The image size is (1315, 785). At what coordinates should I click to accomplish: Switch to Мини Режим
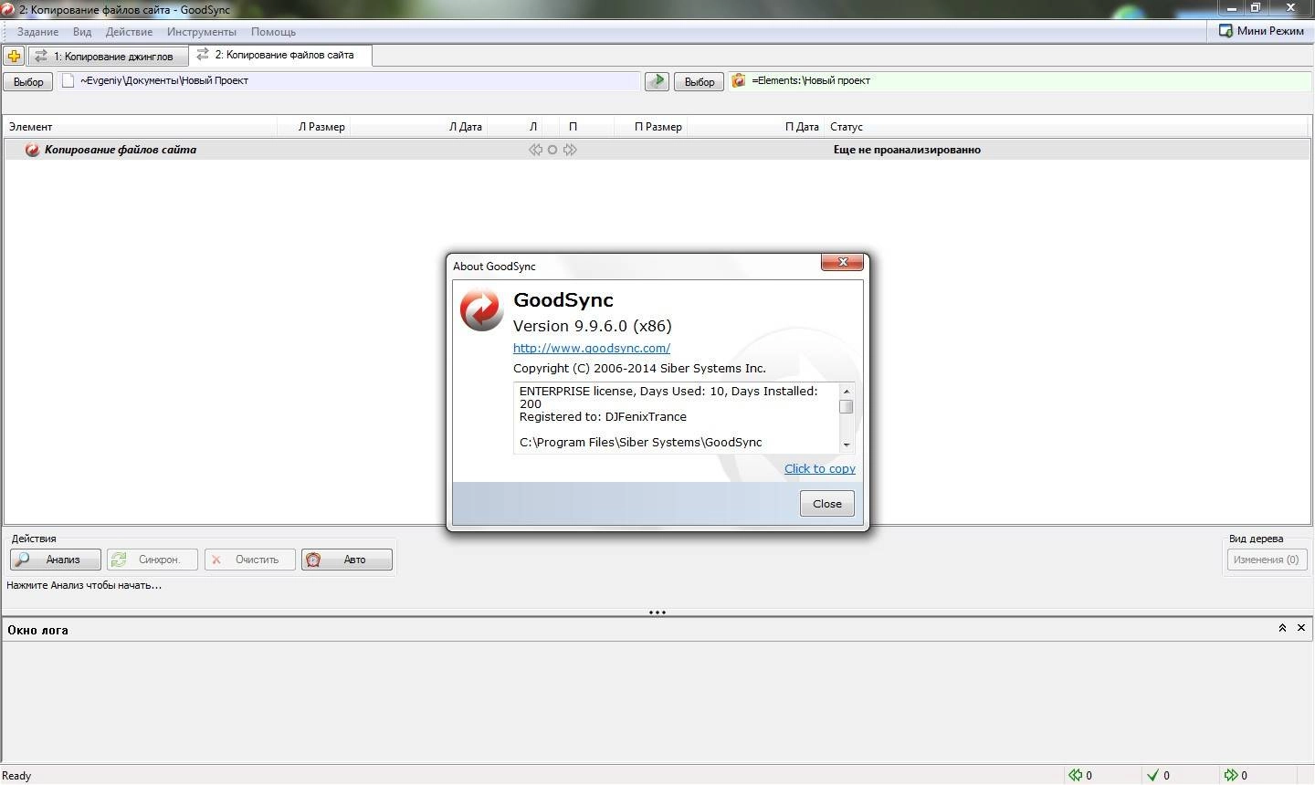(1261, 31)
